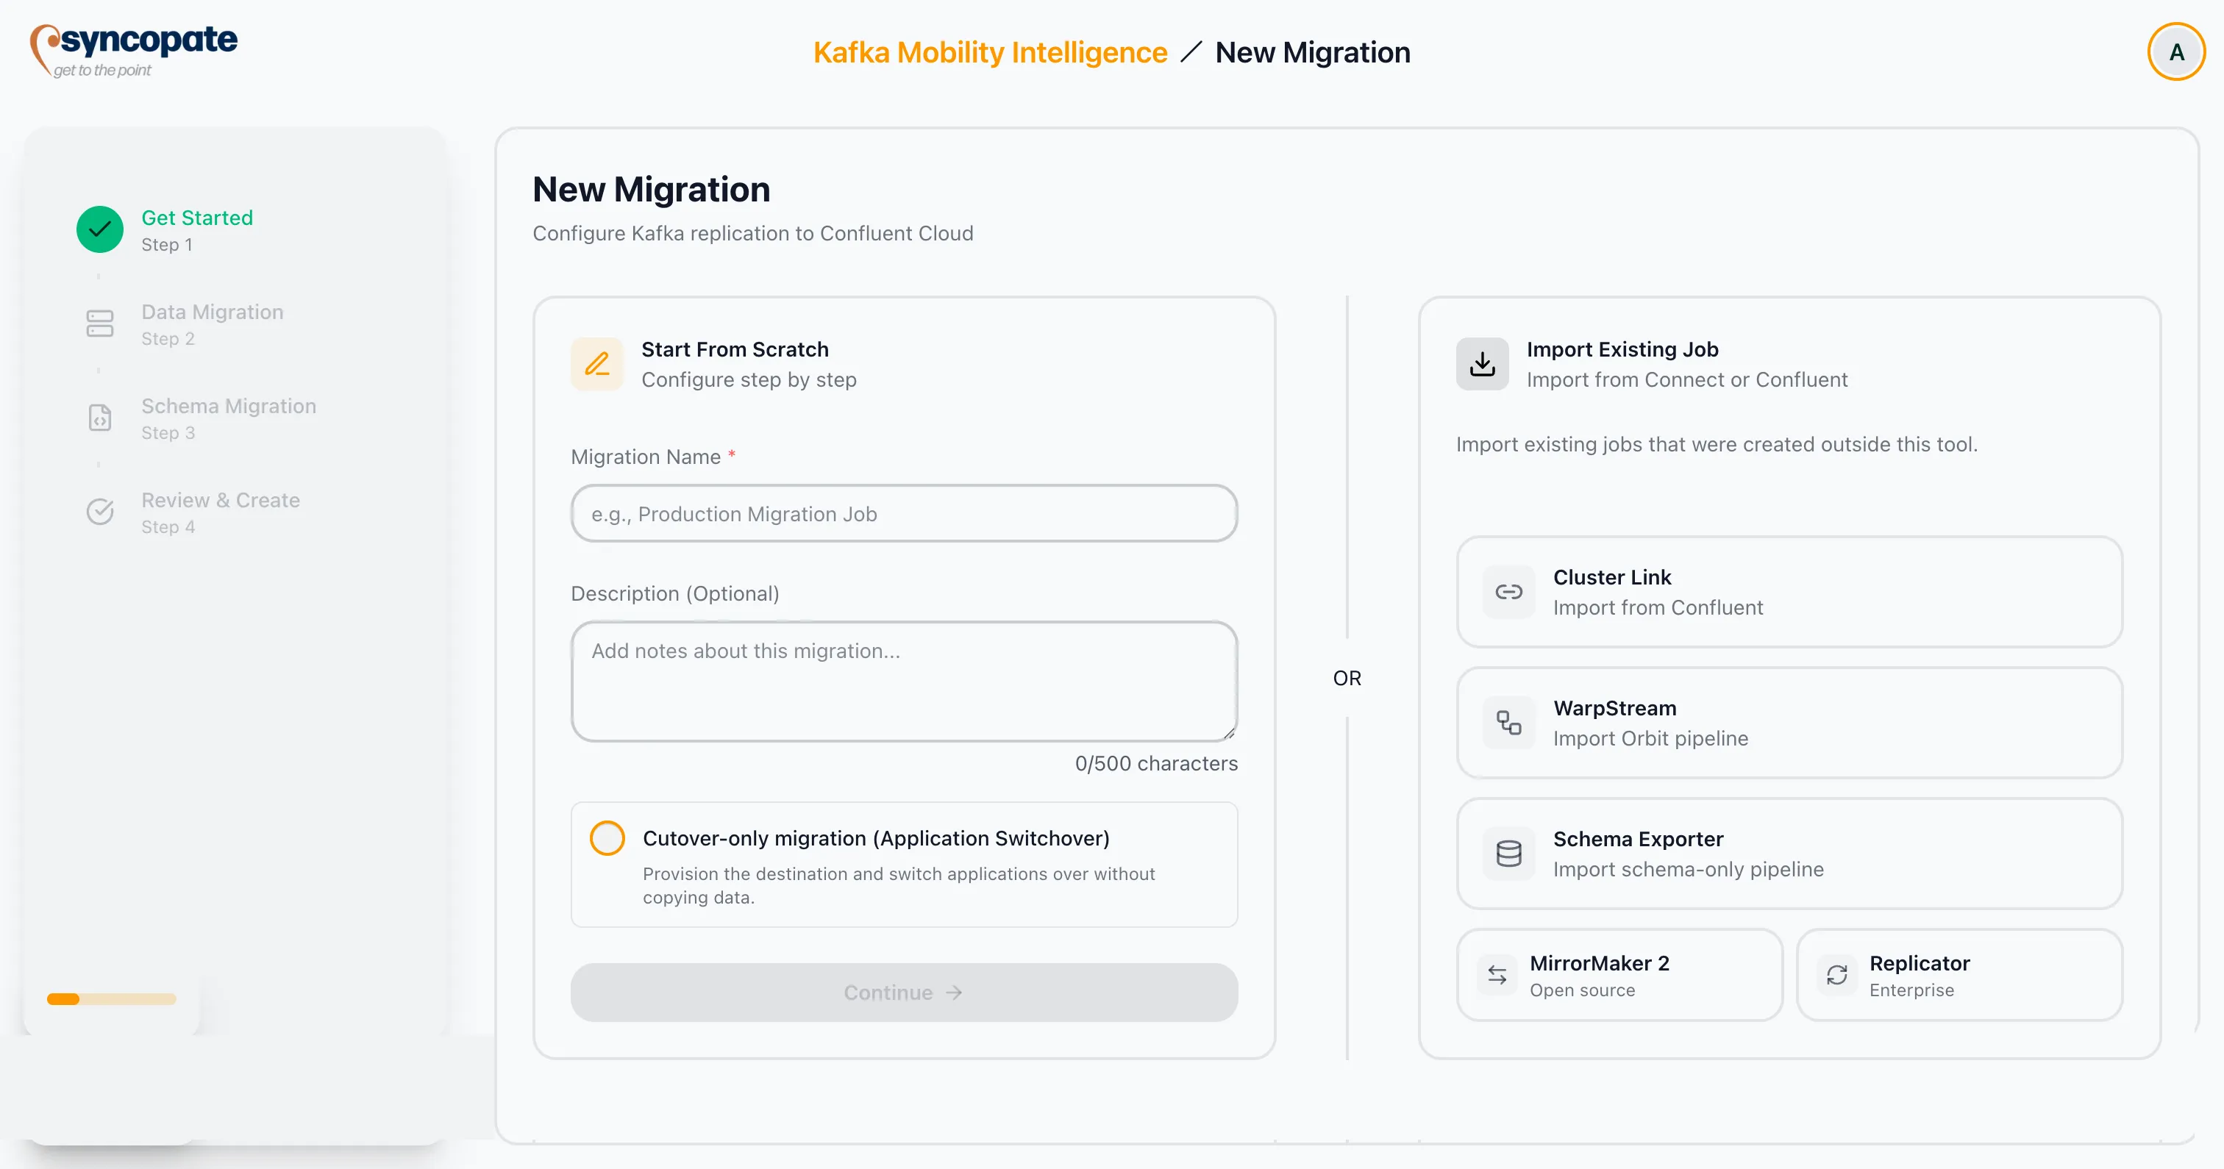2224x1169 pixels.
Task: Click "Import existing jobs that were created outside" text
Action: pos(1717,444)
